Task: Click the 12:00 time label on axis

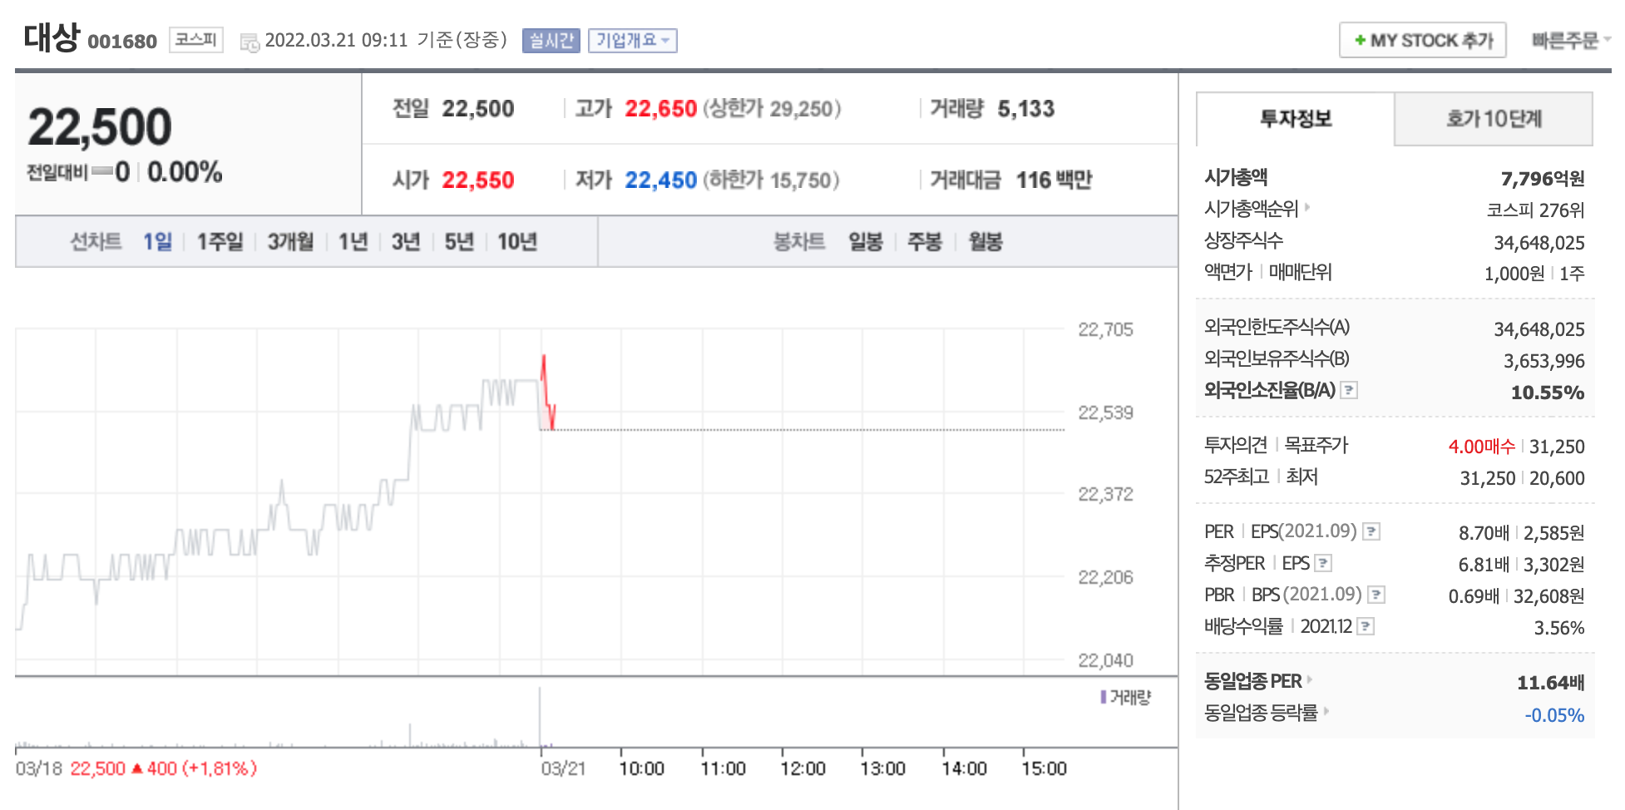Action: 803,768
